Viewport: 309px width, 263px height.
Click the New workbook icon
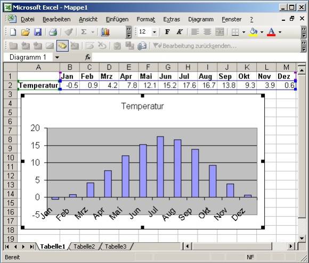[13, 32]
